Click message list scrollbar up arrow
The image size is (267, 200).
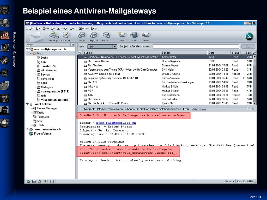pos(254,57)
